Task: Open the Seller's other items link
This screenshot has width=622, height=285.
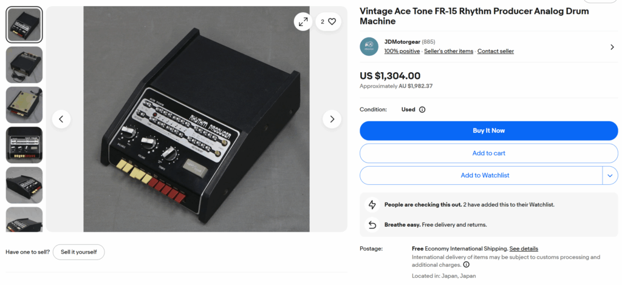Action: (448, 52)
